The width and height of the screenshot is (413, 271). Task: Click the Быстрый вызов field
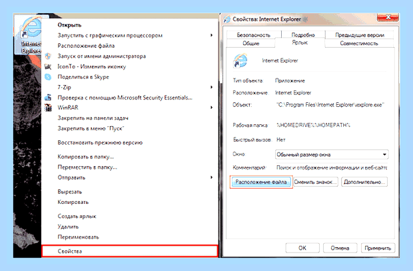coord(331,139)
